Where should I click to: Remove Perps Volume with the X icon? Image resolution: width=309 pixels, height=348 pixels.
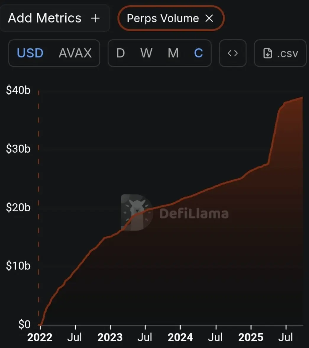tap(209, 18)
